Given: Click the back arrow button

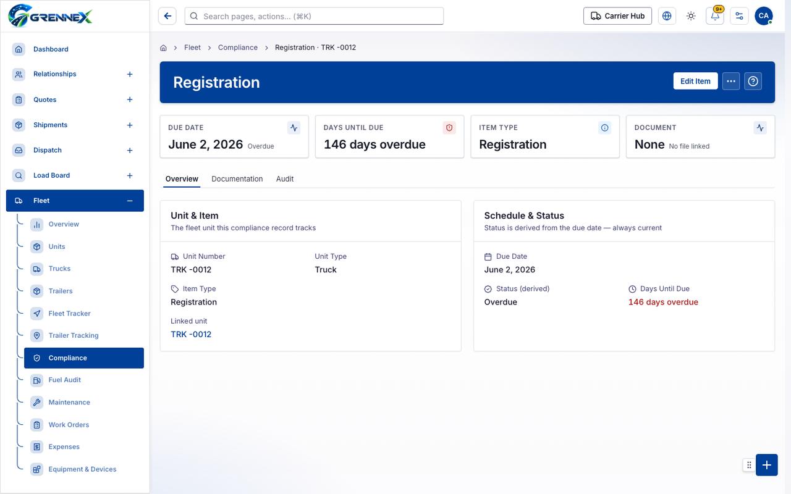Looking at the screenshot, I should click(167, 16).
